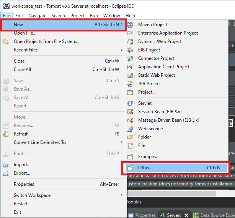Open the Help menu
The width and height of the screenshot is (235, 218).
[x=130, y=16]
